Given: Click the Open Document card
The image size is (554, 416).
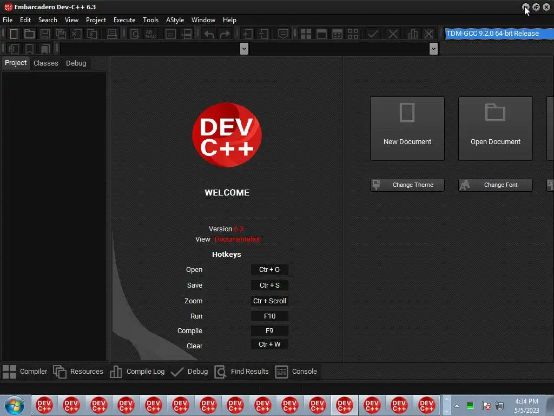Looking at the screenshot, I should click(x=496, y=129).
